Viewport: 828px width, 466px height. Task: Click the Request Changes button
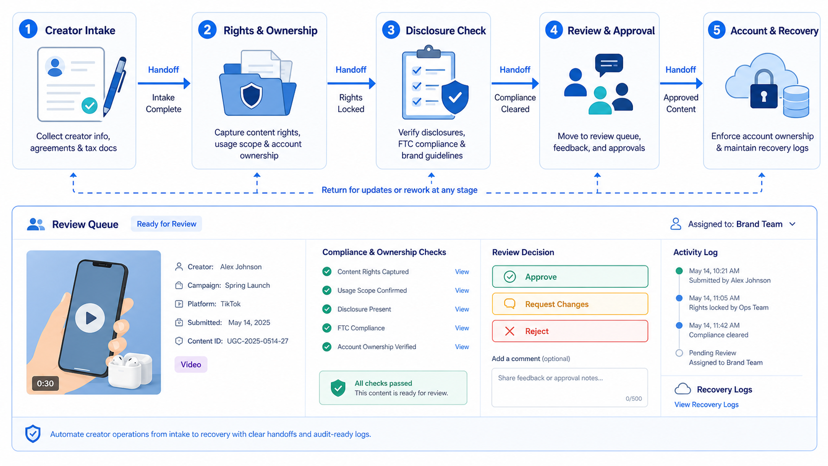pyautogui.click(x=569, y=304)
